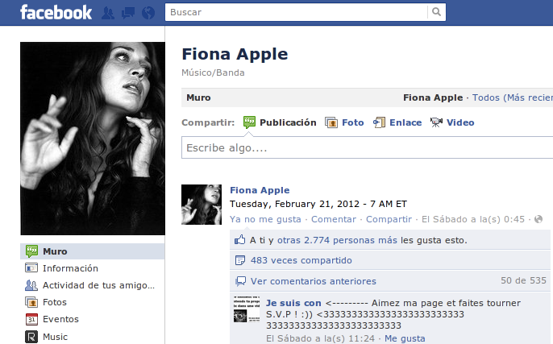Screen dimensions: 553x344
Task: Select Información in left sidebar
Action: pos(70,268)
